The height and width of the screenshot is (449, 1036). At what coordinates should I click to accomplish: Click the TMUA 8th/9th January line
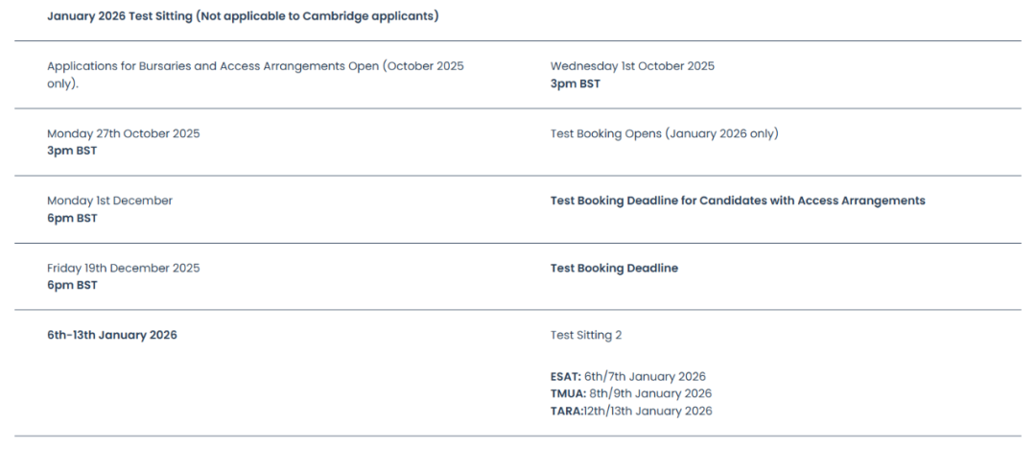(631, 394)
